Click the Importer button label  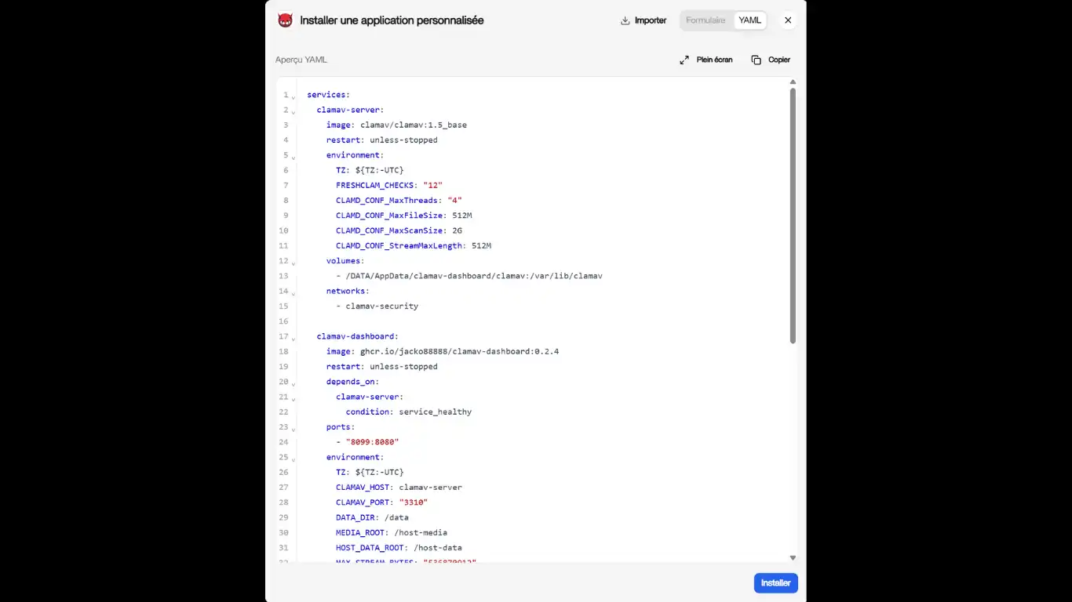(x=651, y=20)
